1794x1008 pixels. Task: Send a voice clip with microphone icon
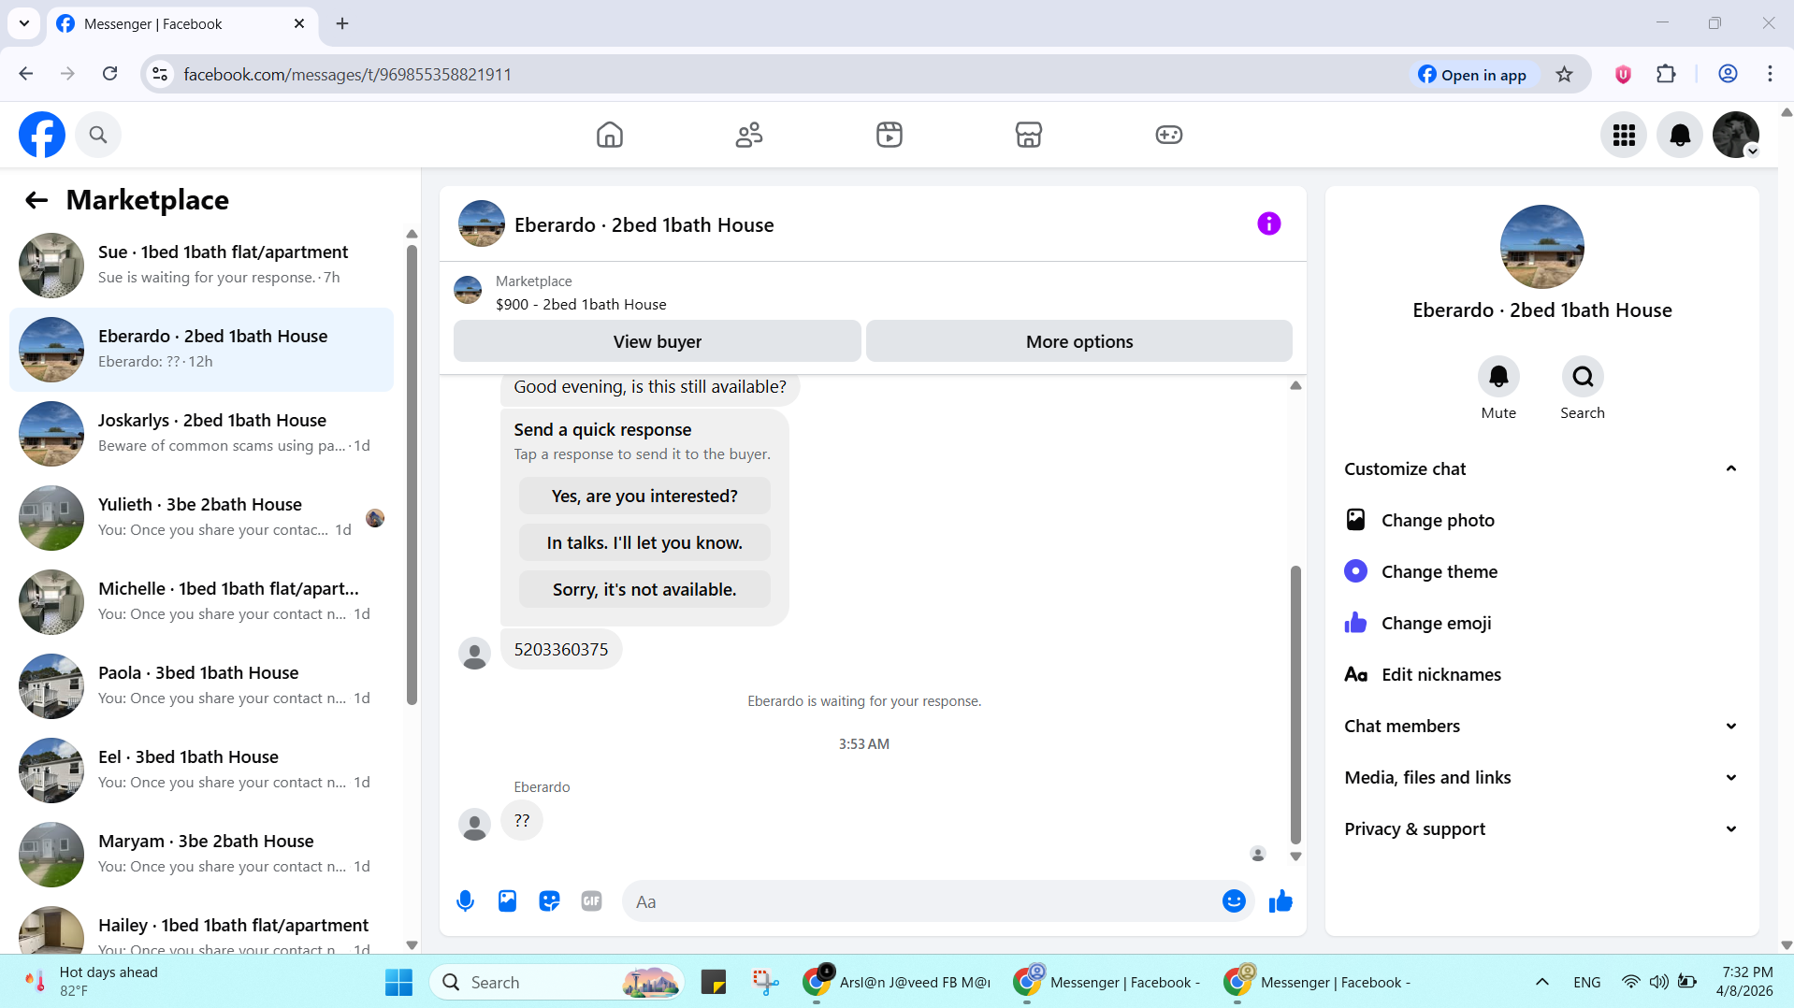pos(465,901)
